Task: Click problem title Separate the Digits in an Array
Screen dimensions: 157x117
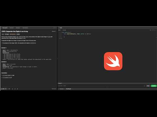Action: point(15,32)
